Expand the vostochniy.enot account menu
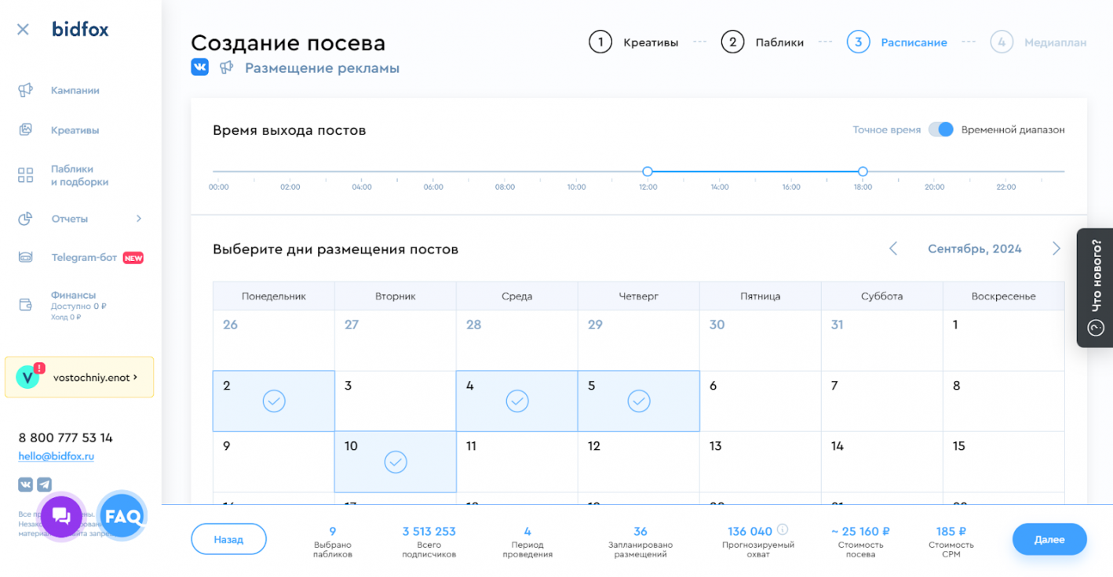 click(x=79, y=377)
